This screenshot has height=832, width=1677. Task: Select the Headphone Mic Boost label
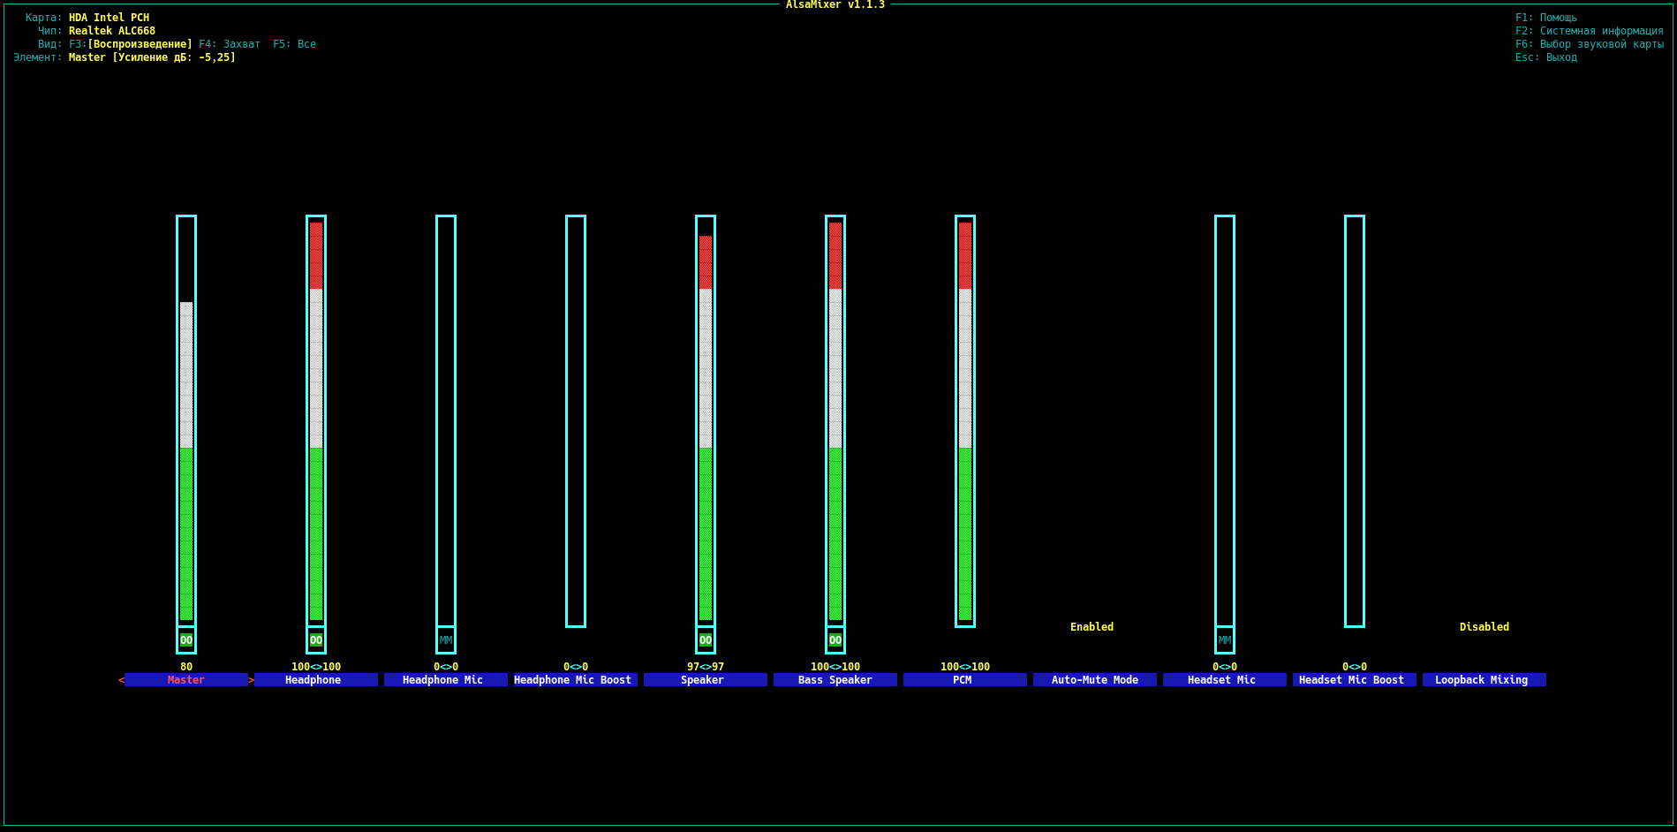(x=576, y=680)
